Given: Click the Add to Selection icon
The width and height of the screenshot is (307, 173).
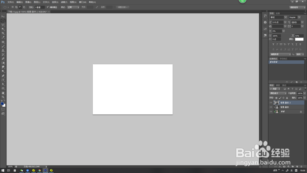Looking at the screenshot, I should (x=16, y=7).
